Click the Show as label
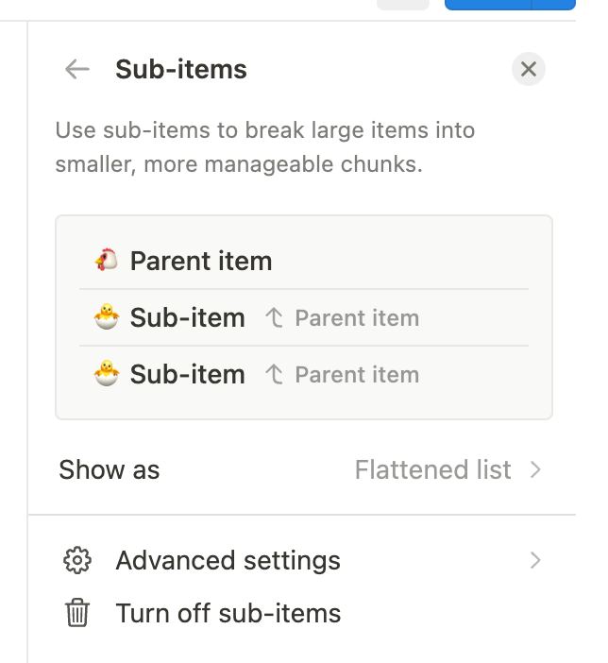 pyautogui.click(x=110, y=469)
